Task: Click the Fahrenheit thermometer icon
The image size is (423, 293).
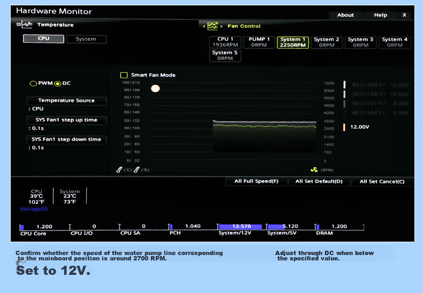Action: pyautogui.click(x=137, y=170)
